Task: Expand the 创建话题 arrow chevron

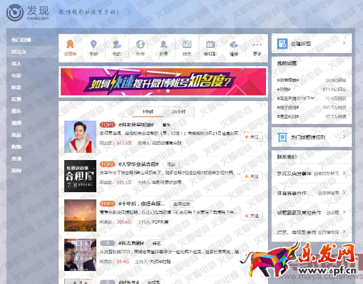Action: 344,43
